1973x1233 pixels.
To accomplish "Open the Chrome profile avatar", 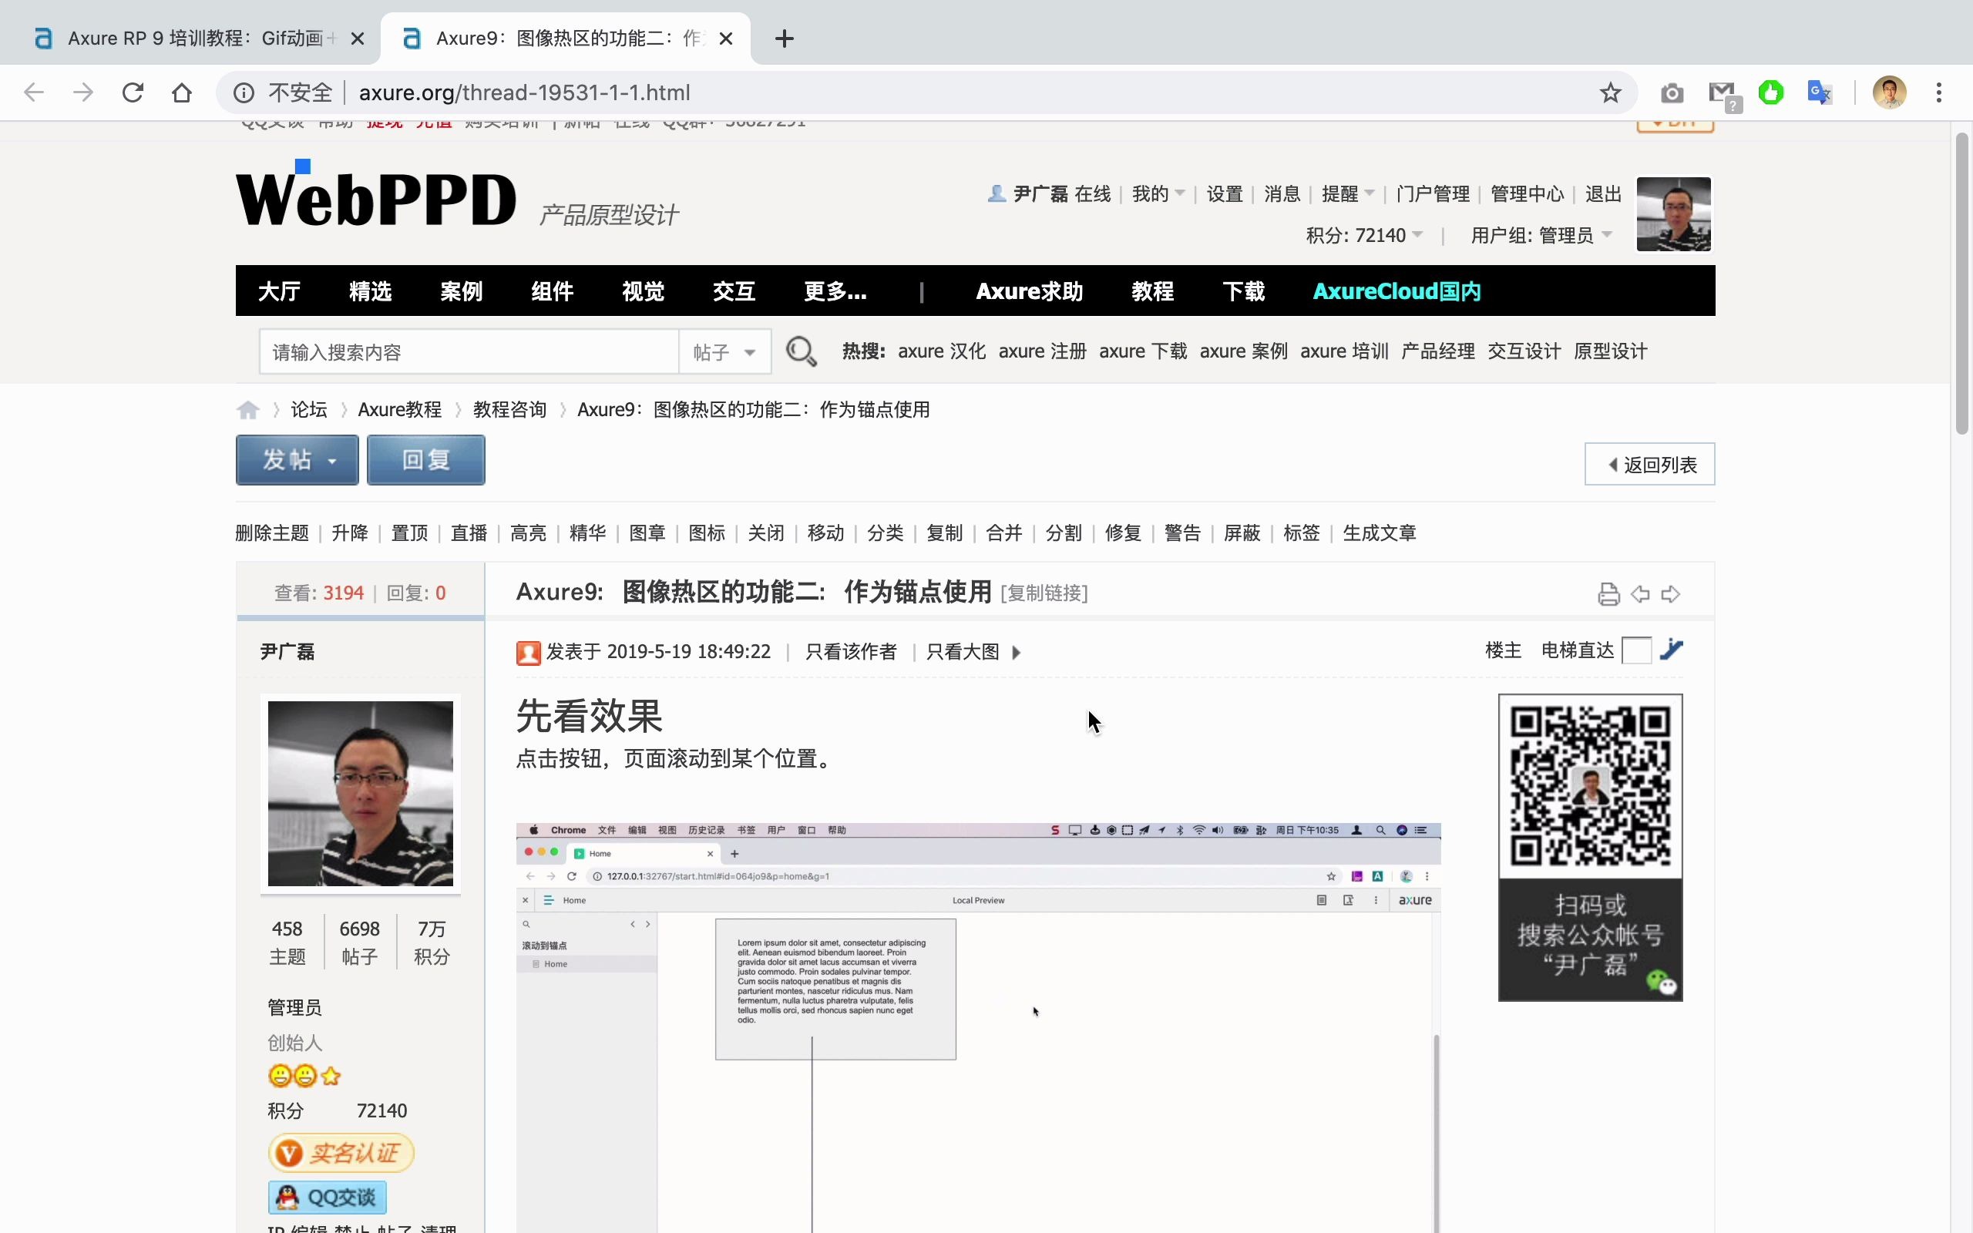I will 1889,92.
